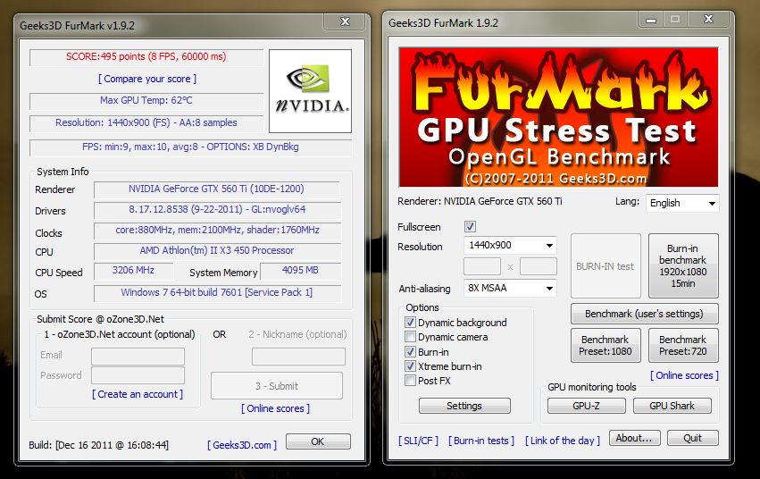Click the Clocks core:880MHz value
This screenshot has width=760, height=479.
pos(217,231)
